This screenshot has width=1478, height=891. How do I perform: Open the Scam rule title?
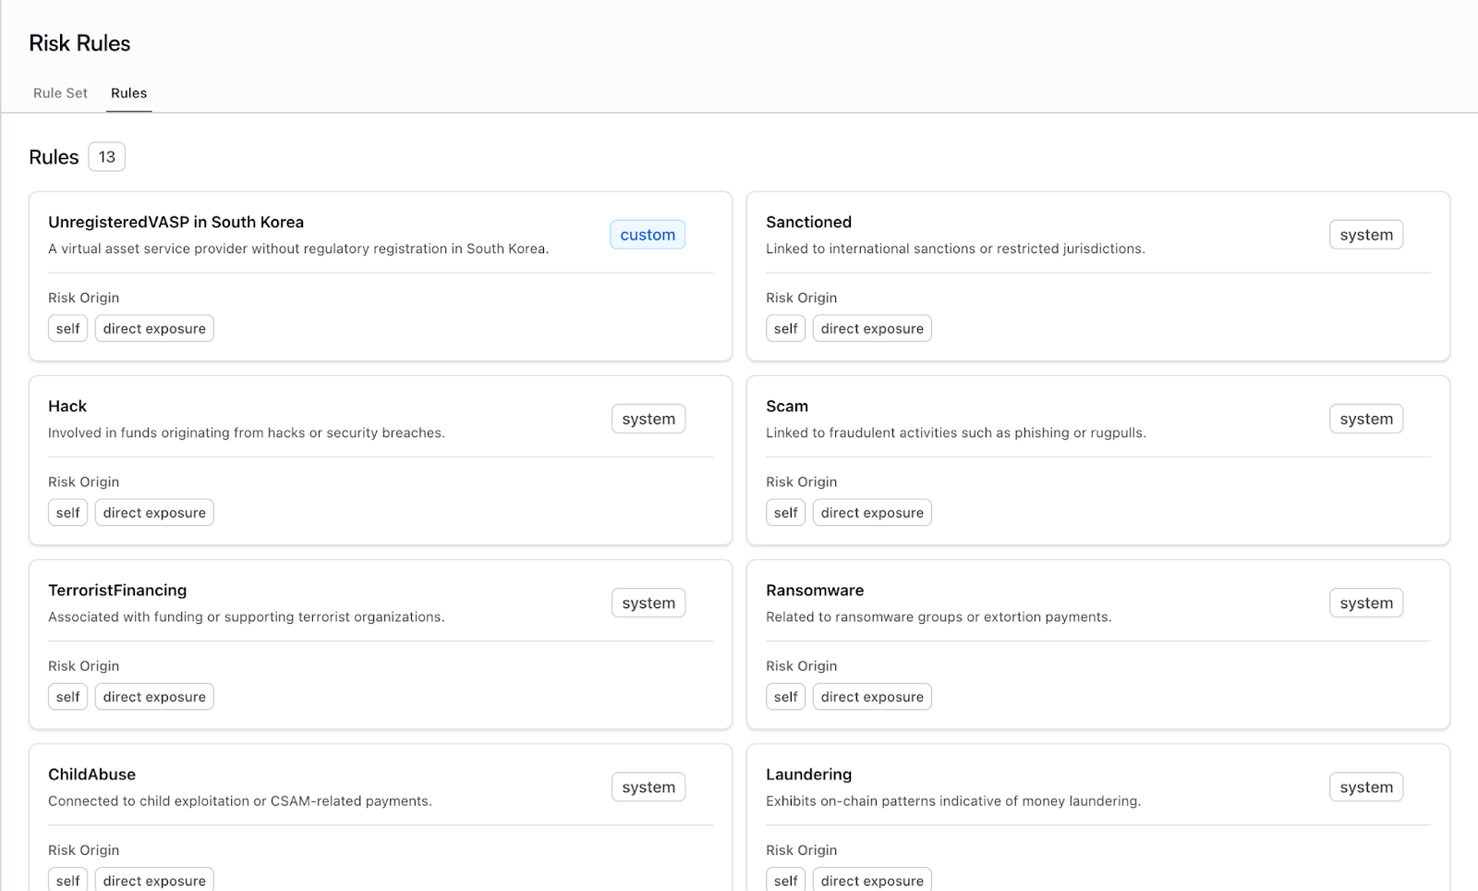tap(786, 406)
